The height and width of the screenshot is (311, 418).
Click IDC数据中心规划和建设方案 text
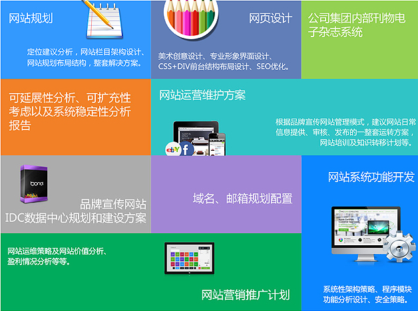pyautogui.click(x=76, y=218)
